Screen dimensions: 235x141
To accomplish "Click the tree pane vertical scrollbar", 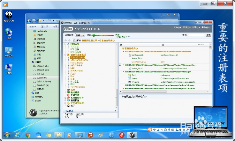I will 116,97.
